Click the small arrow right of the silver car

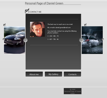pyautogui.click(x=103, y=39)
